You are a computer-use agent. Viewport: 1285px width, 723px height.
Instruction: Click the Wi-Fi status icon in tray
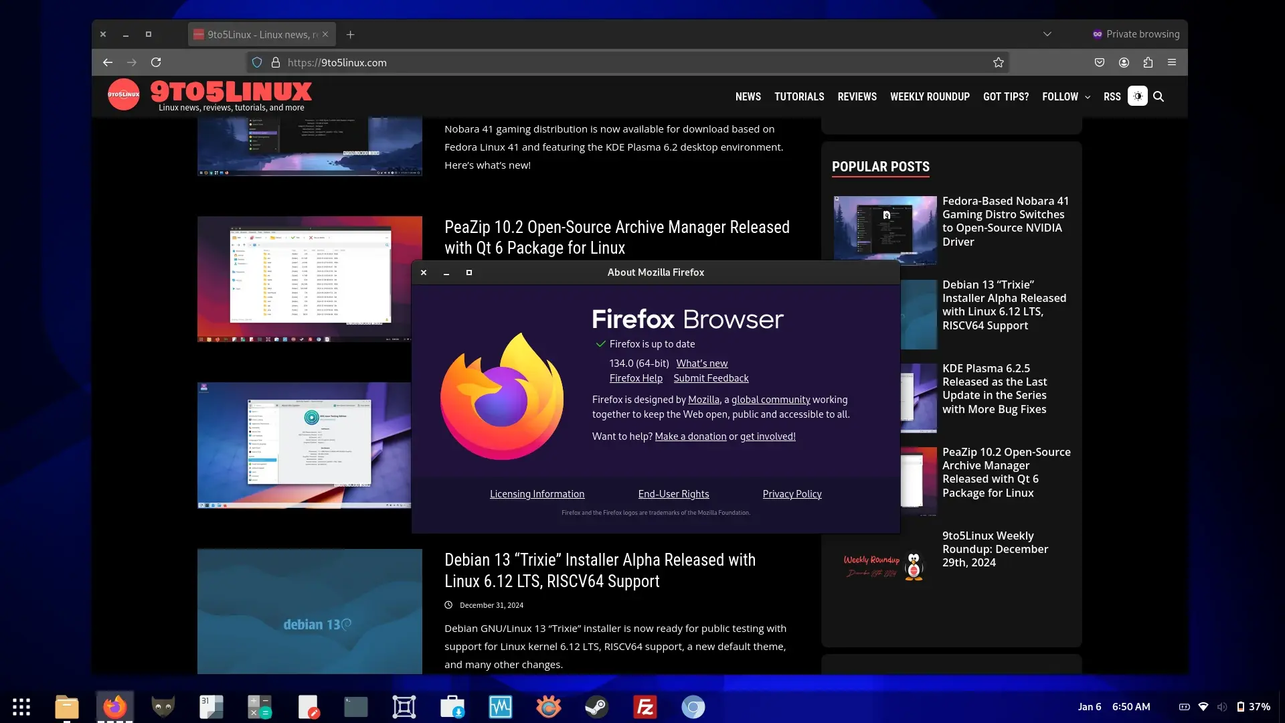pos(1203,707)
